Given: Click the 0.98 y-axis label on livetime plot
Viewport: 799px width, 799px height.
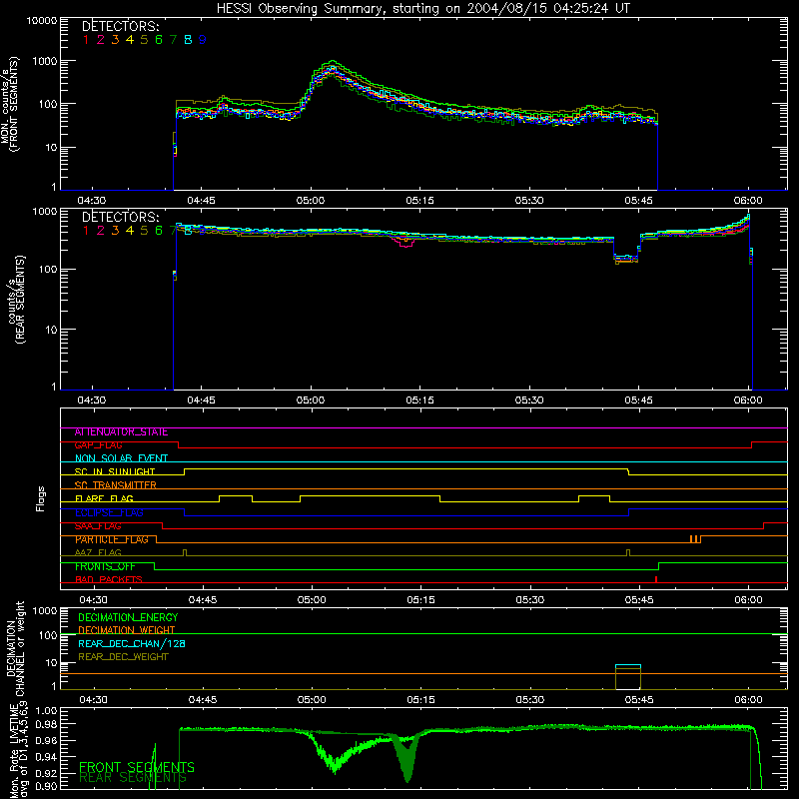Looking at the screenshot, I should 46,725.
